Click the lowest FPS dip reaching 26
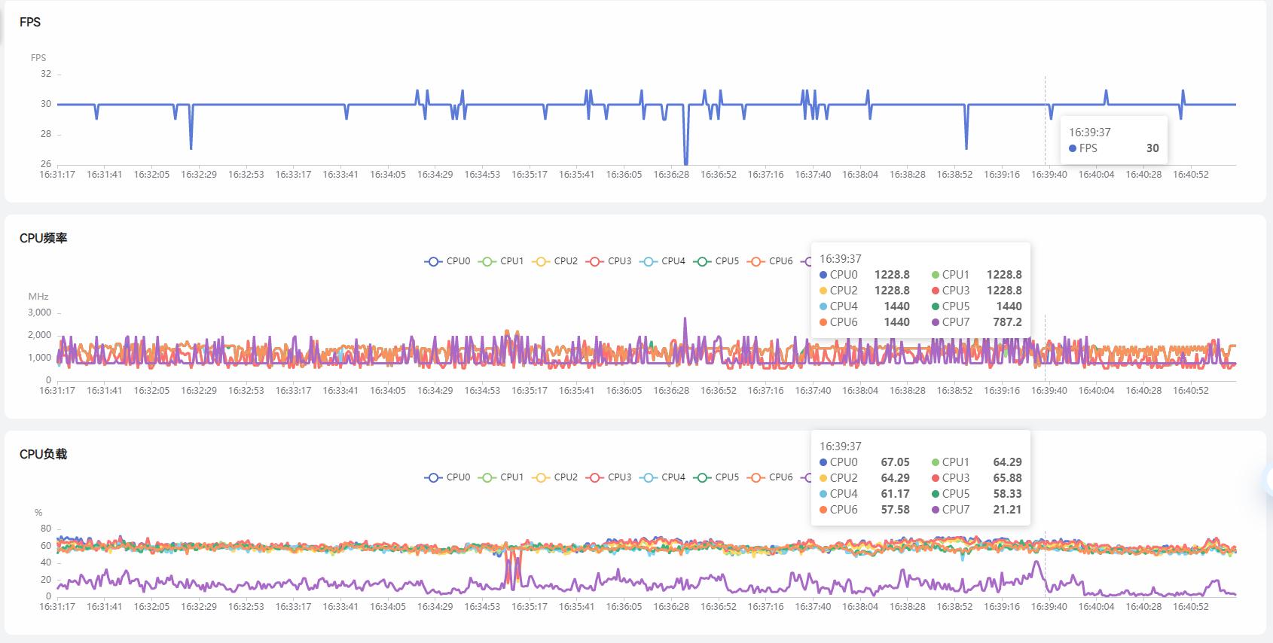 pos(685,163)
